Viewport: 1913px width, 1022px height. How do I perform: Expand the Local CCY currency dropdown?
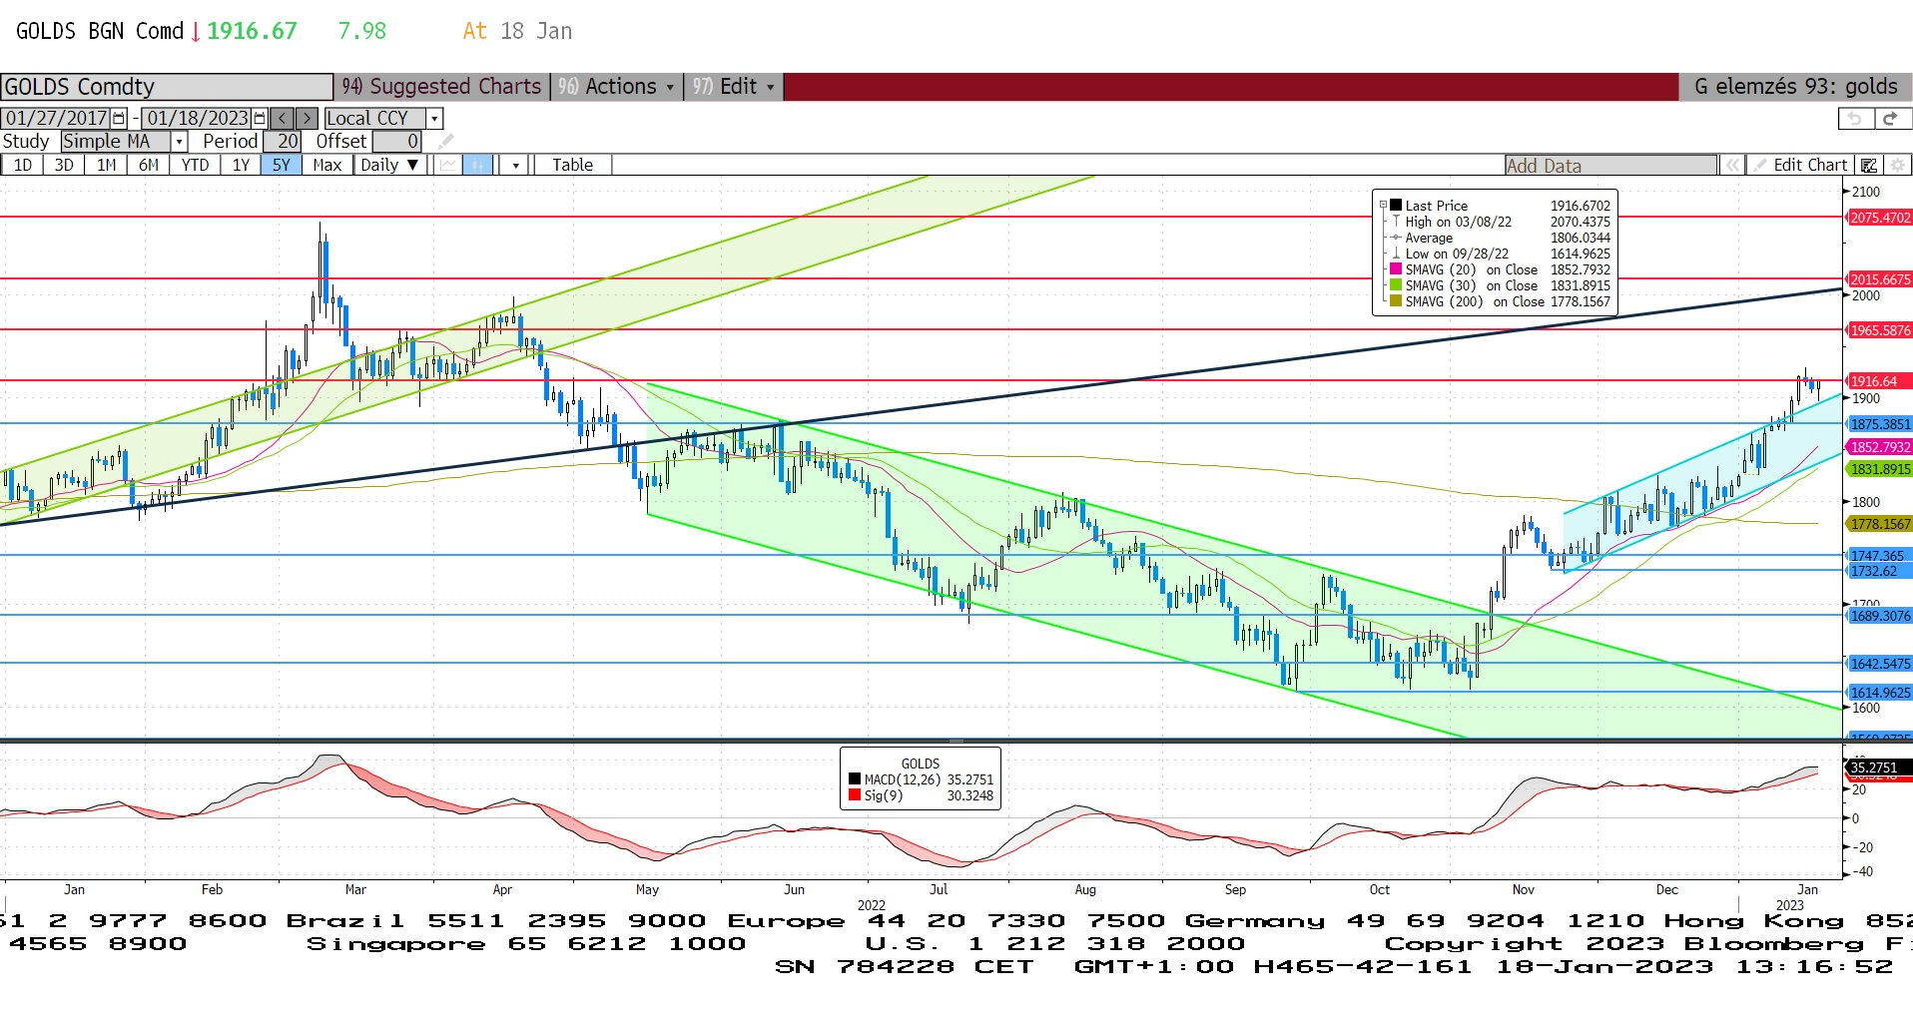(434, 118)
